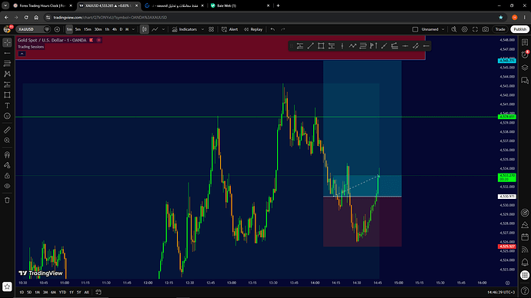
Task: Switch to Forex Trading Hours Clock browser tab
Action: 42,5
